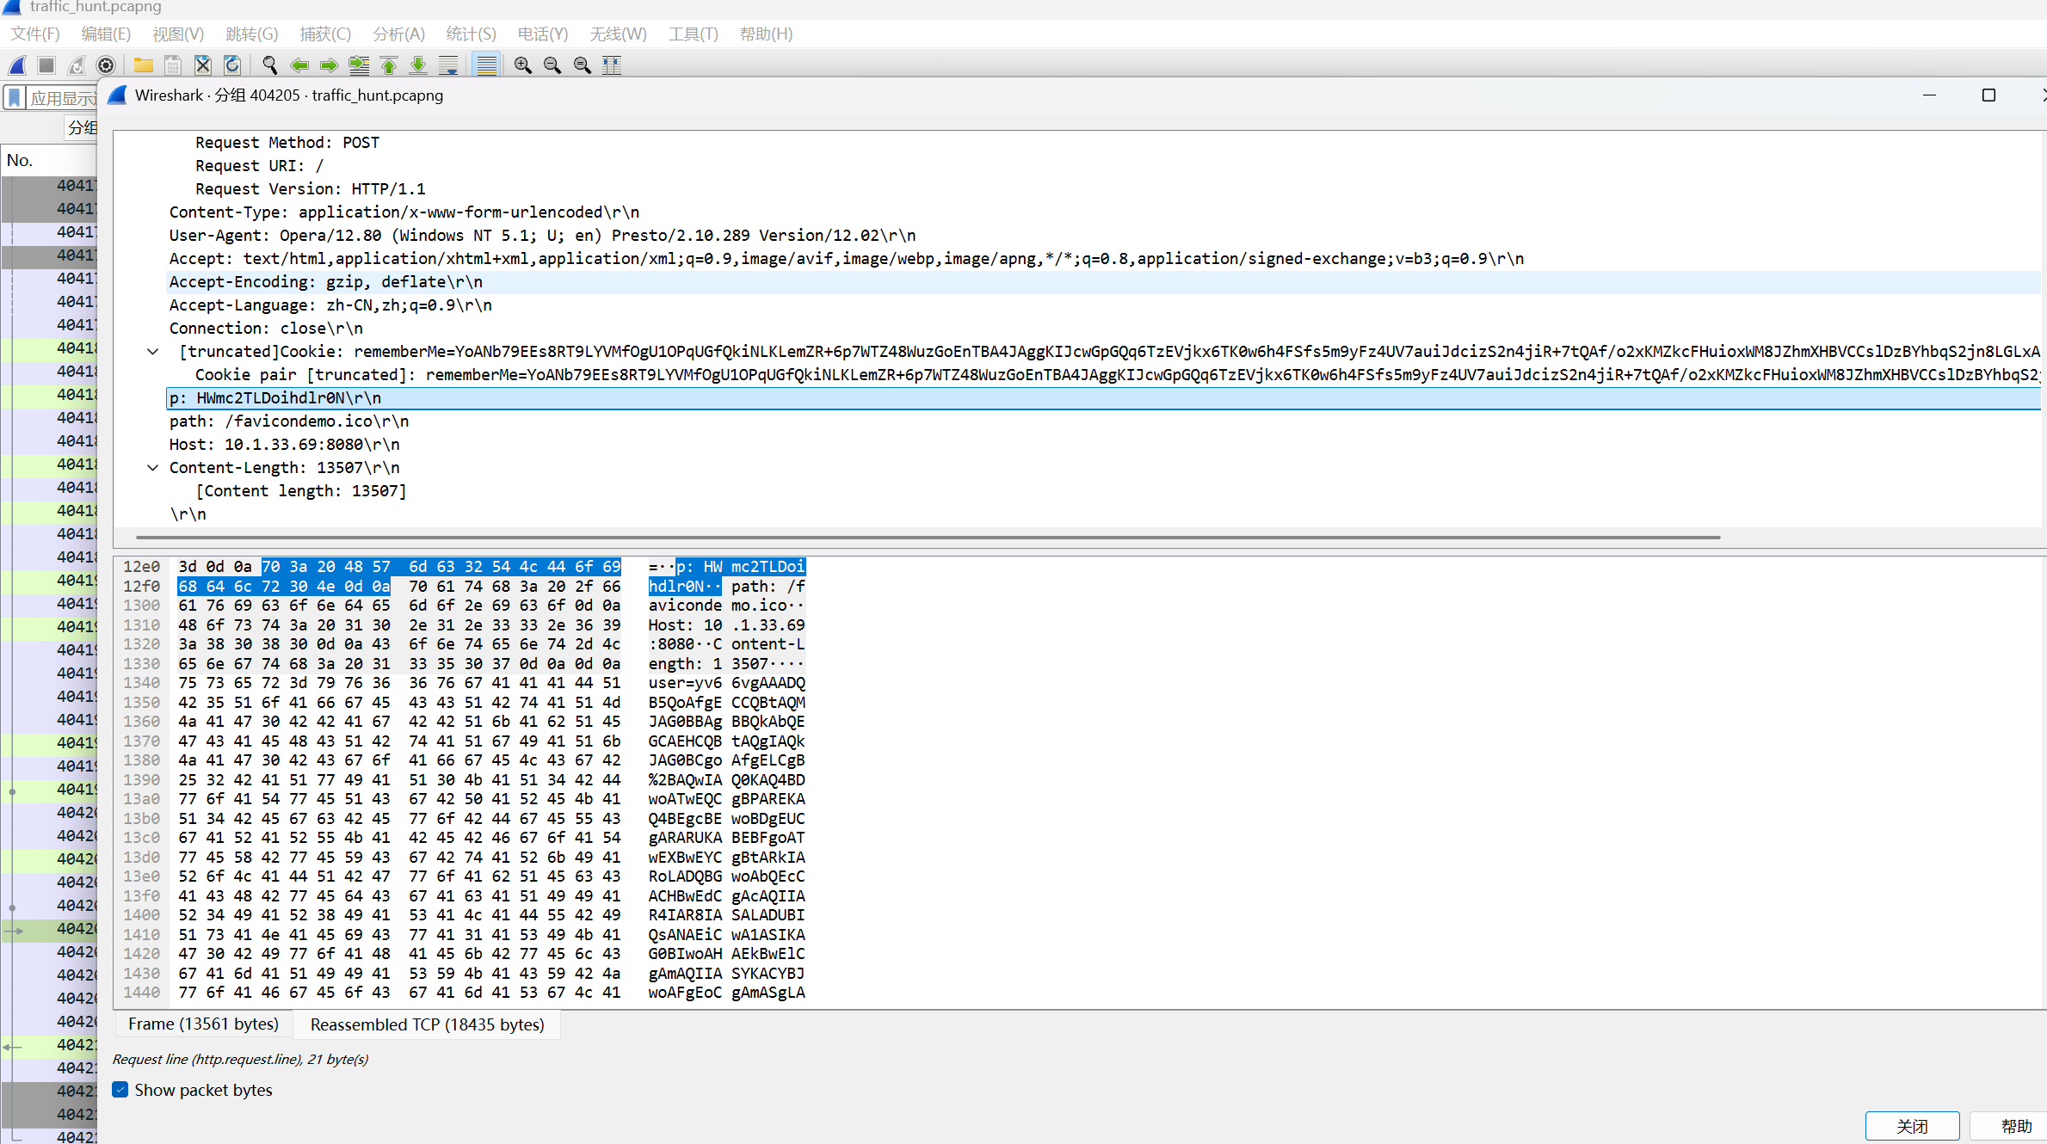The image size is (2047, 1144).
Task: Click the resize columns icon
Action: click(612, 65)
